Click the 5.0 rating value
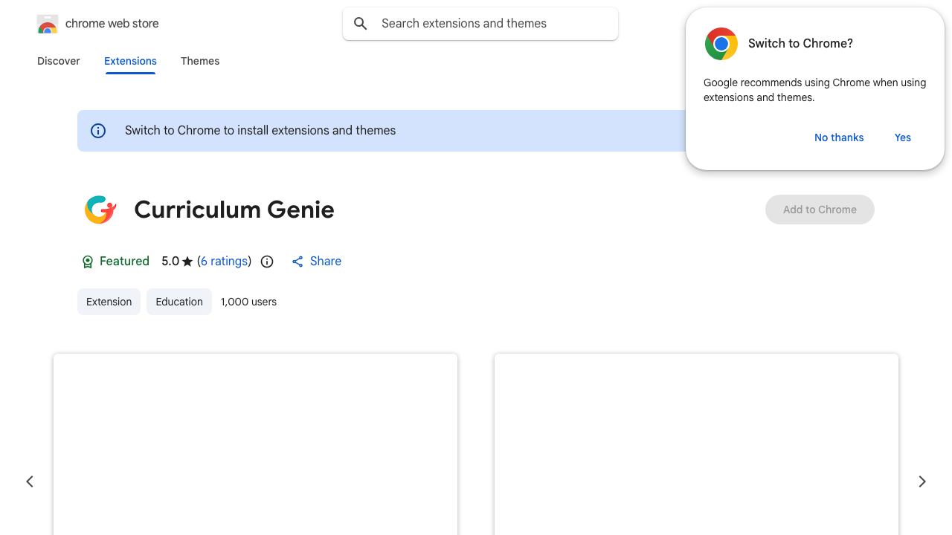952x535 pixels. (x=170, y=262)
